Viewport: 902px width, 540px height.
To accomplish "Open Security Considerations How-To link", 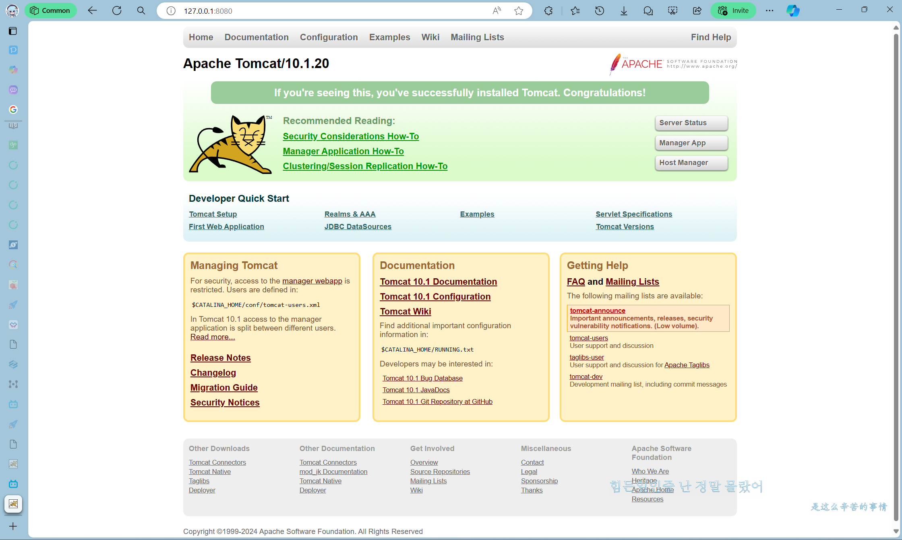I will (351, 137).
